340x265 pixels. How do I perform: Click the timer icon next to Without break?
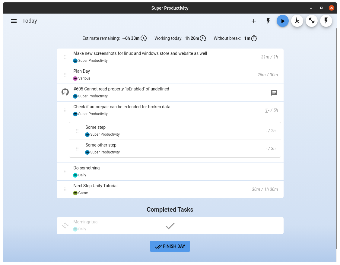(253, 38)
